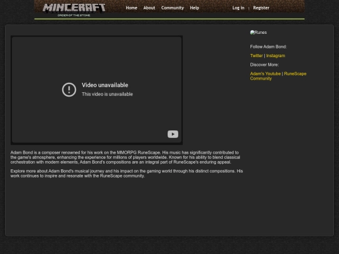Image resolution: width=339 pixels, height=254 pixels.
Task: Click paragraph starting 'Adam Bond is a composer'
Action: point(125,157)
